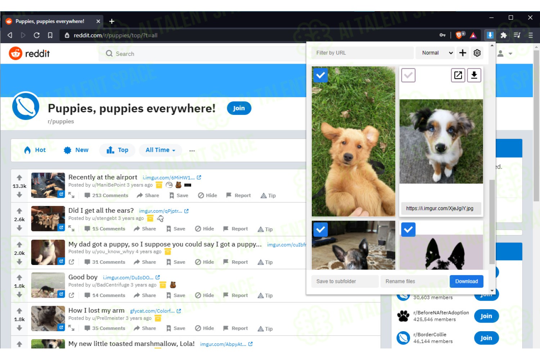This screenshot has height=360, width=540.
Task: Close the Puppies, puppies everywhere tab
Action: (98, 21)
